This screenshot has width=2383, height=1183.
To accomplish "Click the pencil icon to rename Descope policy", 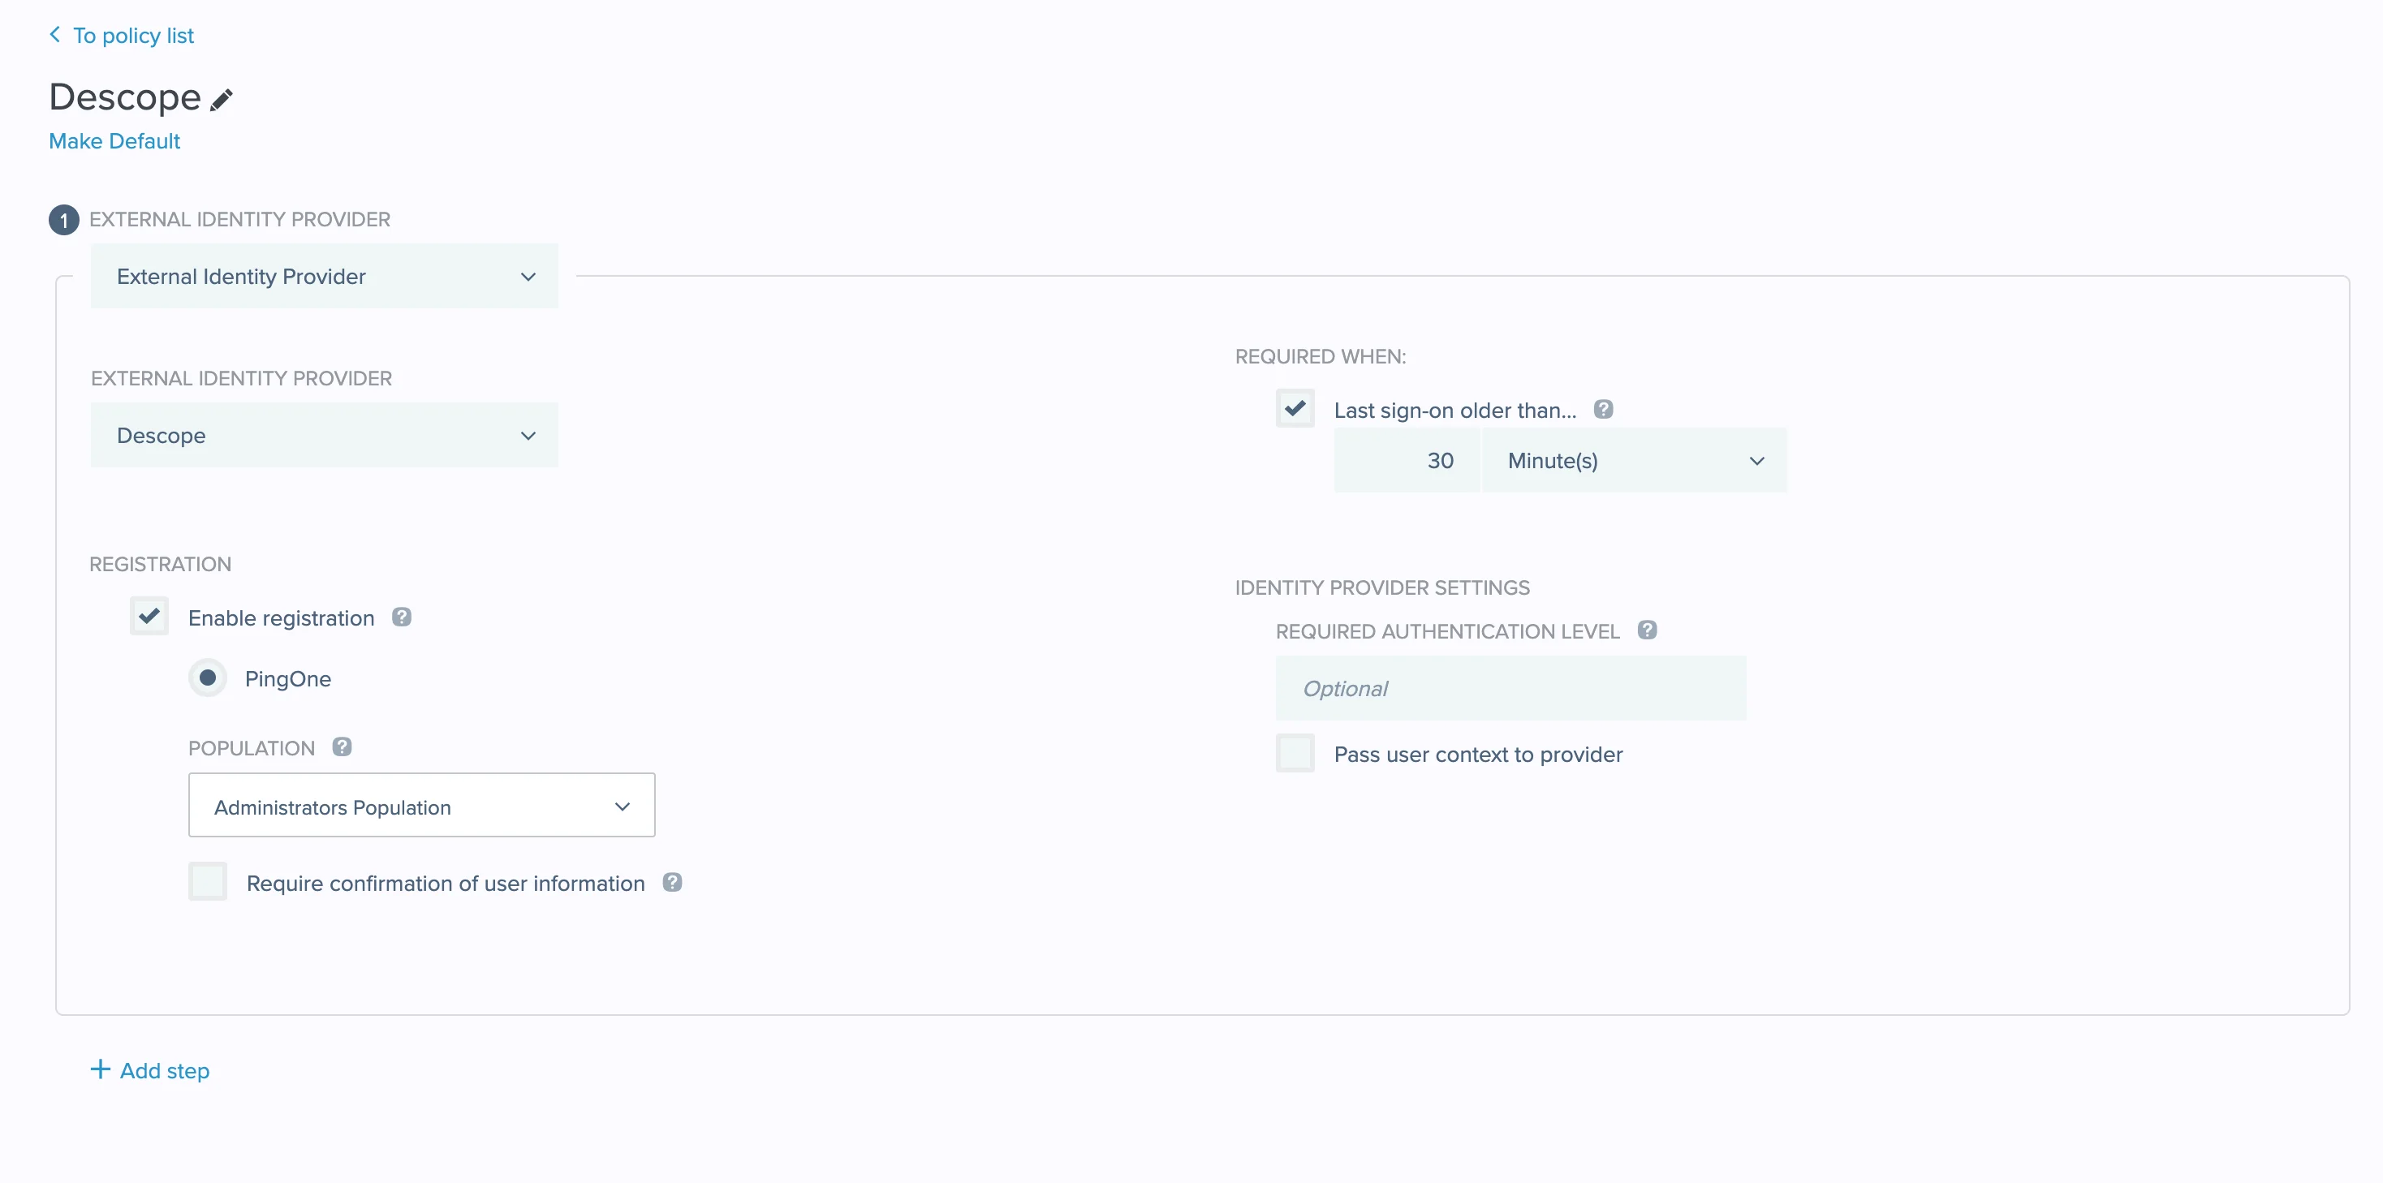I will tap(221, 99).
